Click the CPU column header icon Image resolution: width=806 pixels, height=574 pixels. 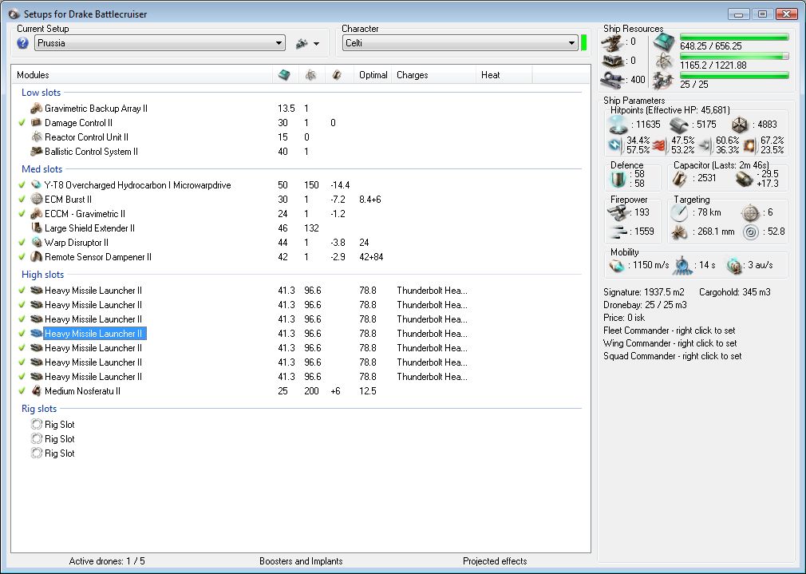pos(284,75)
